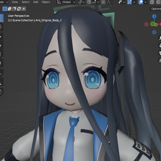Viewport: 161px width, 161px height.
Task: Choose the Subtract Selection mode icon
Action: [x=14, y=9]
